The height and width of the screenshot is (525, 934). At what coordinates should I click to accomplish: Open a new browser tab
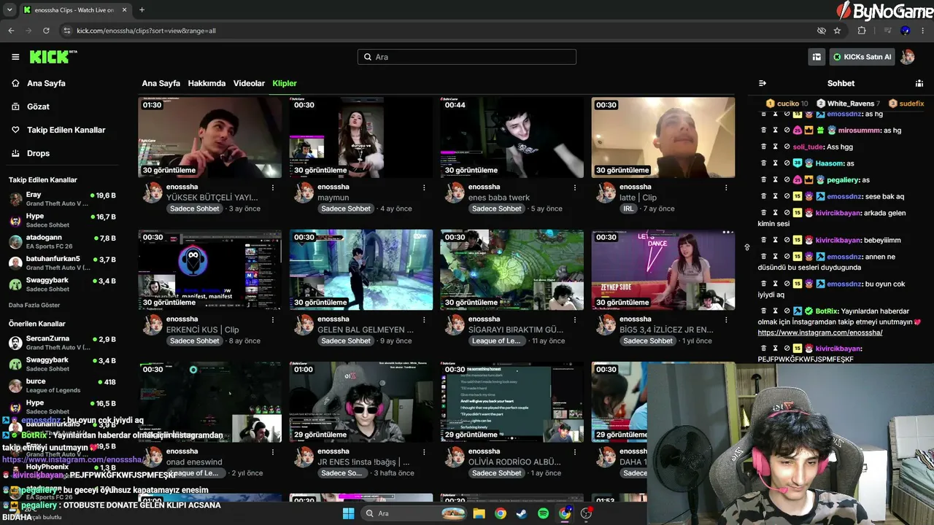142,10
